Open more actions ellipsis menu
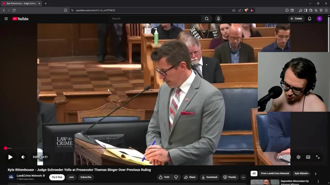Viewport: 330px width, 185px height. pyautogui.click(x=243, y=177)
